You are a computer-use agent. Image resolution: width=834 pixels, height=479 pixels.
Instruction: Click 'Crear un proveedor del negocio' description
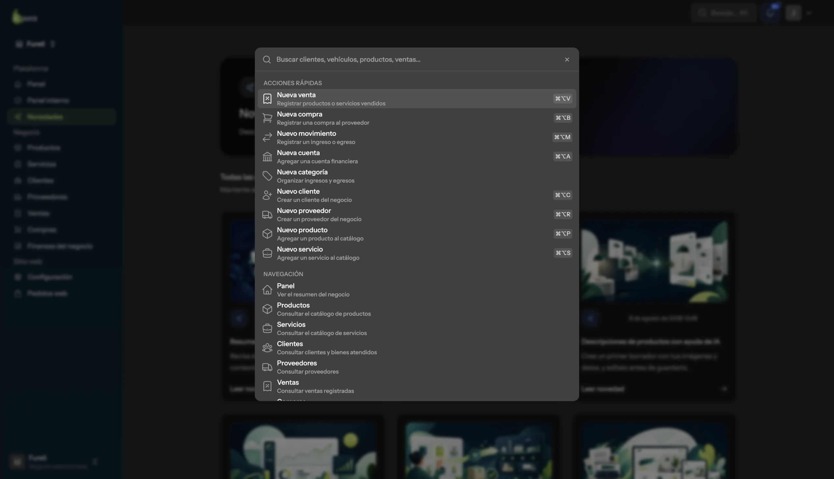(319, 219)
